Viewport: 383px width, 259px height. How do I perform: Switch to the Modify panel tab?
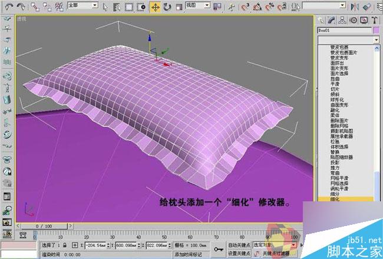(332, 21)
